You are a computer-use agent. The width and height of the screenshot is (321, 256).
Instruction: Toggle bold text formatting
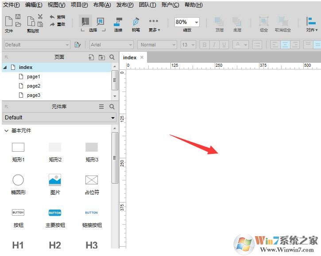[x=204, y=45]
